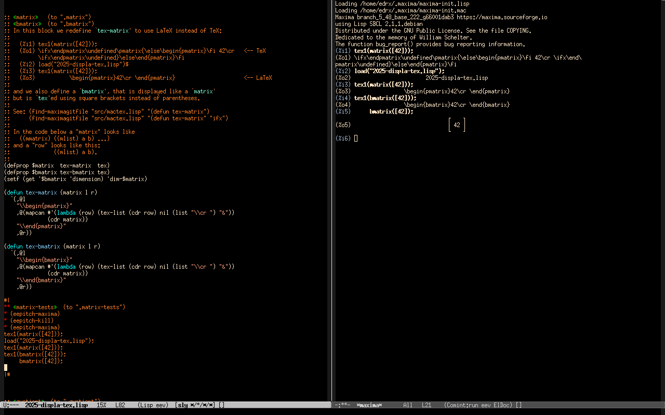Click the rendered [42] matrix output
Image resolution: width=665 pixels, height=415 pixels.
click(x=457, y=125)
